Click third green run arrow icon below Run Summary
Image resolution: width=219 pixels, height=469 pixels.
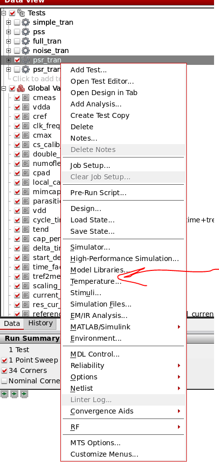point(25,394)
